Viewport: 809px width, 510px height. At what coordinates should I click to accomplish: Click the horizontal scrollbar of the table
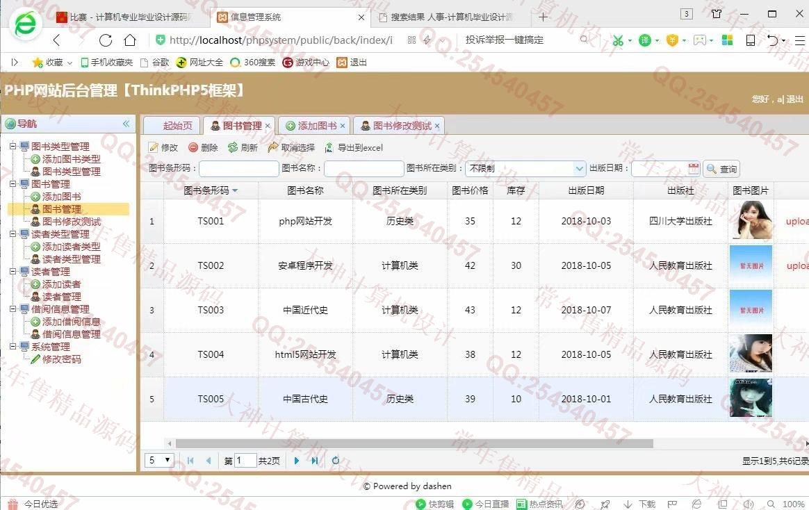414,443
